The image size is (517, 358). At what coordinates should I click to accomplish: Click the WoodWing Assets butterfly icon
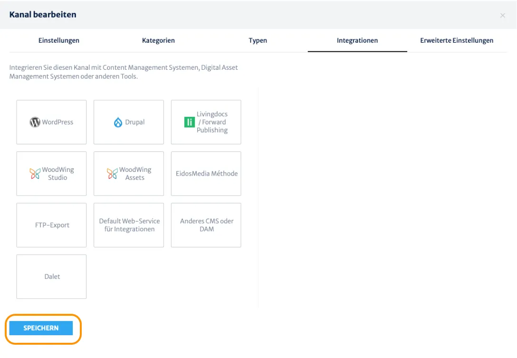click(x=112, y=174)
